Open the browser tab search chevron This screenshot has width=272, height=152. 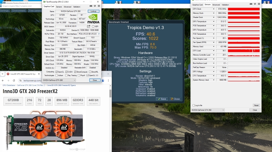click(2, 74)
